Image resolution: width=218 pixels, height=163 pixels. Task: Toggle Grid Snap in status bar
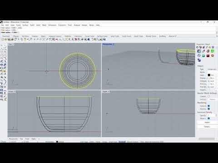click(84, 142)
